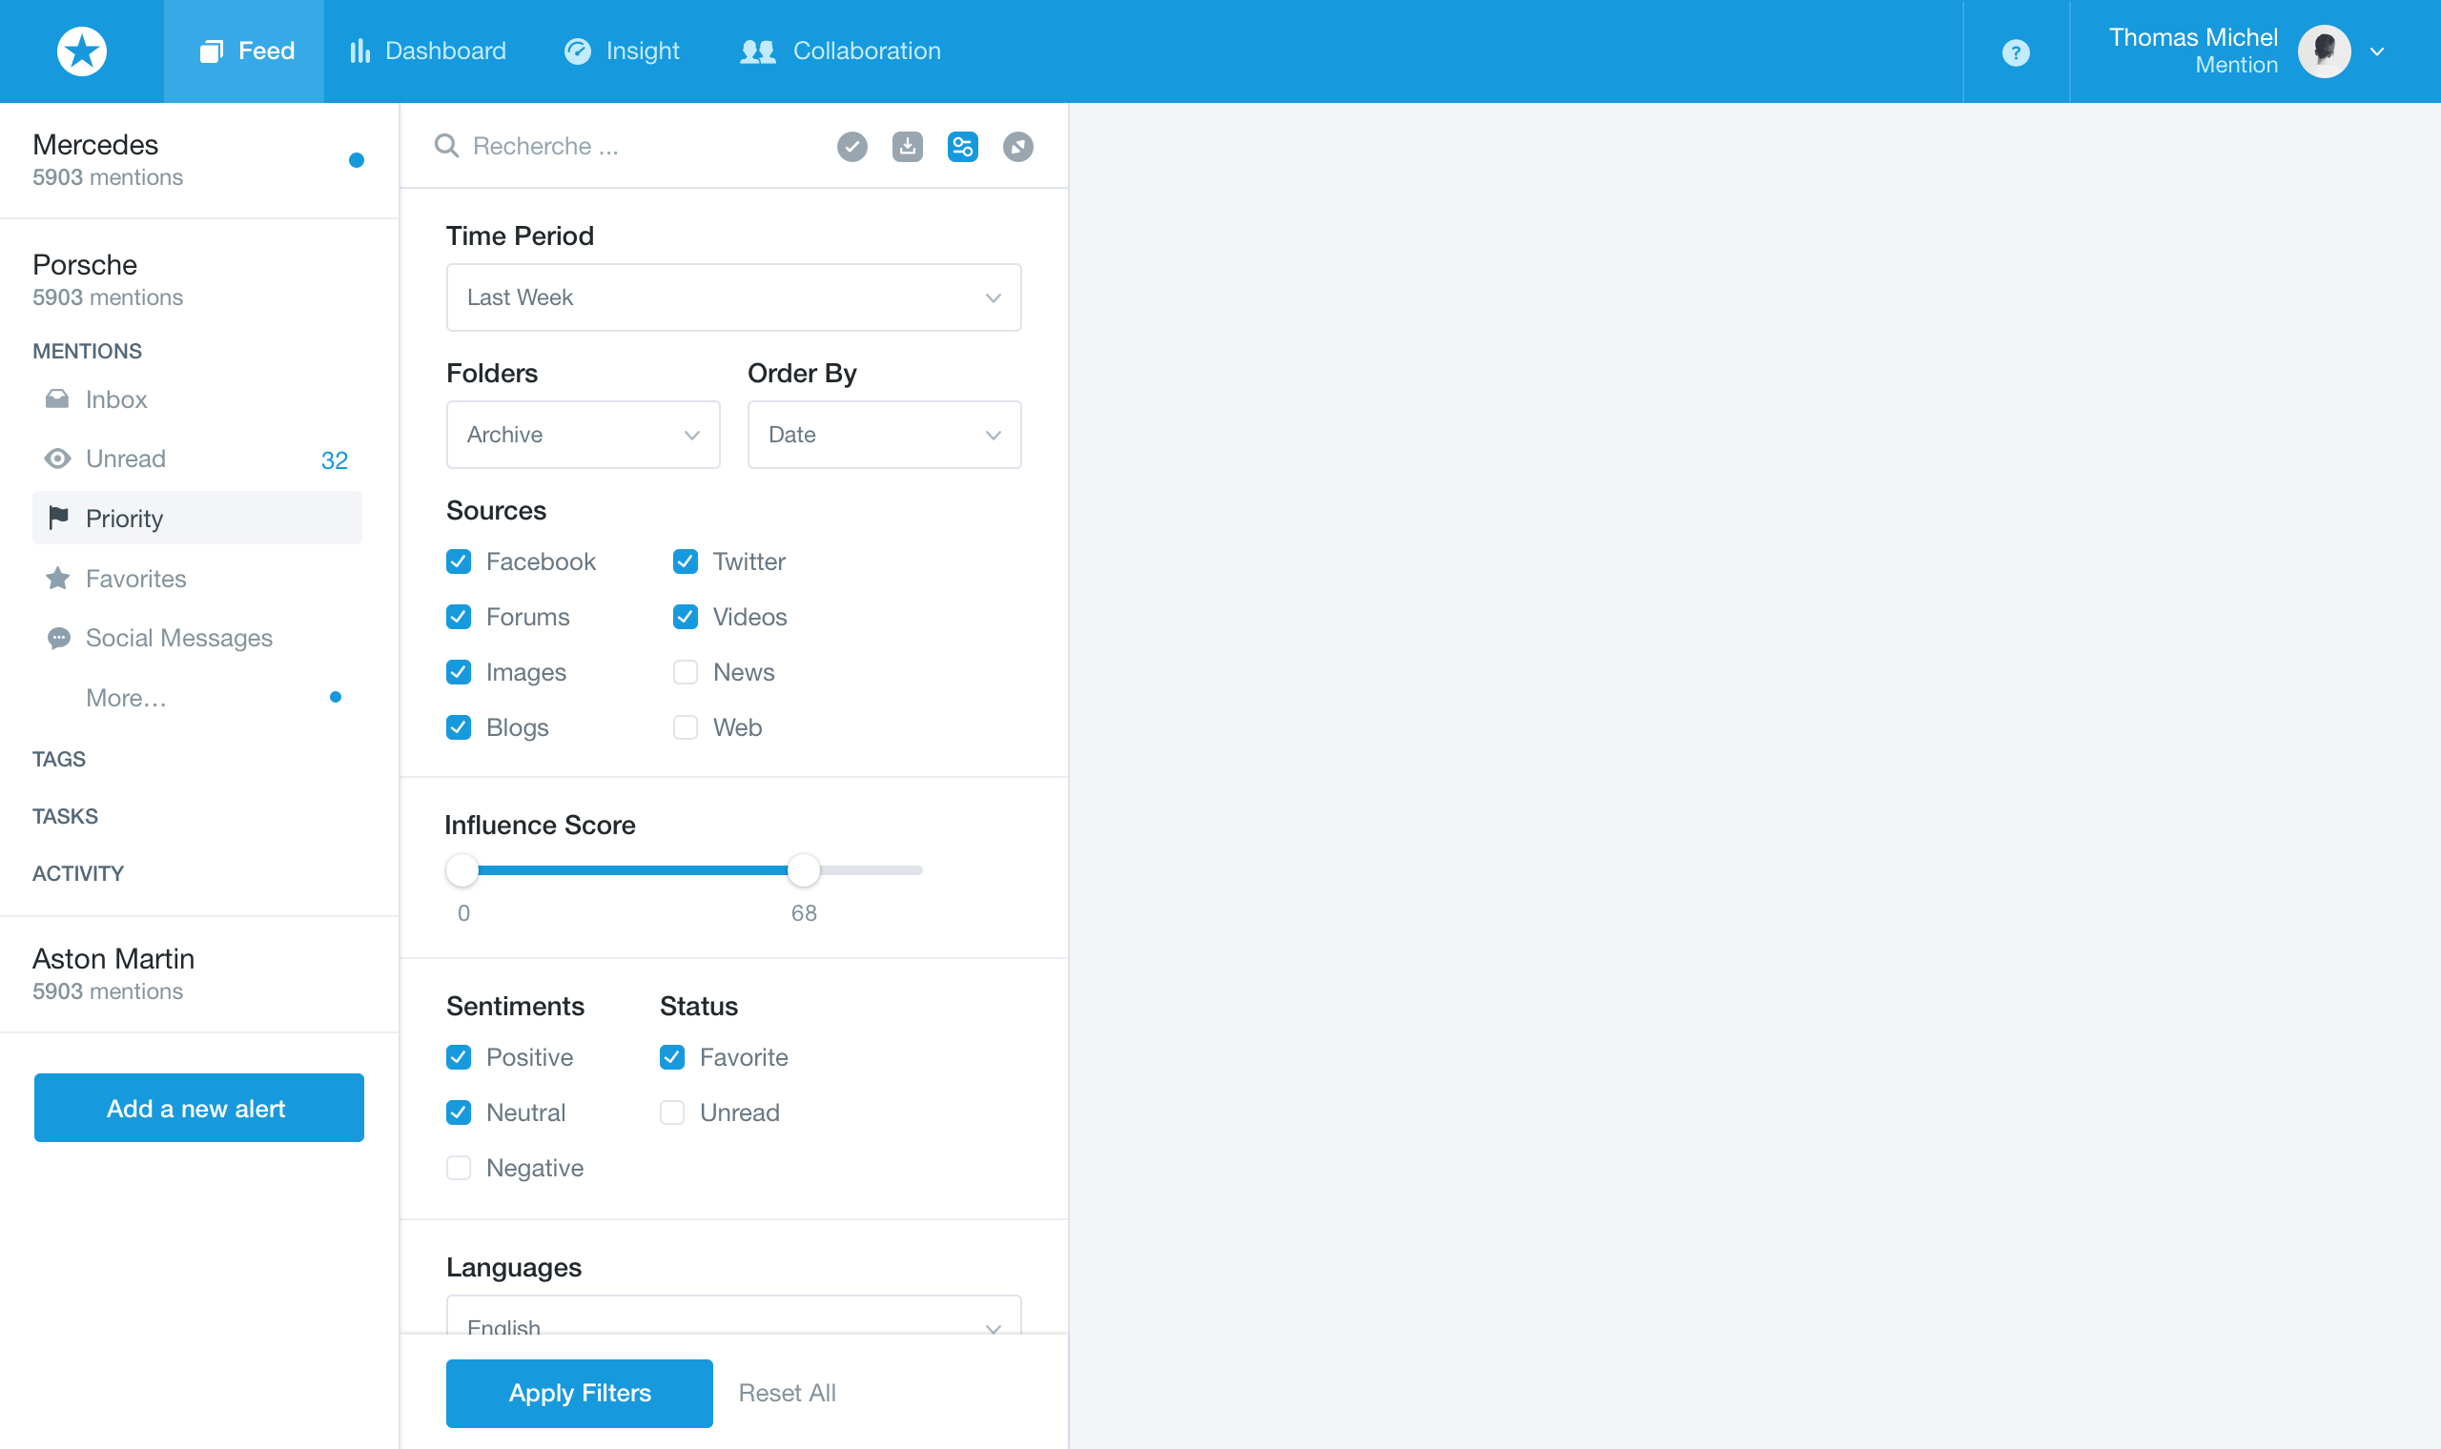The image size is (2441, 1449).
Task: Toggle the Unread status checkbox
Action: pyautogui.click(x=673, y=1112)
